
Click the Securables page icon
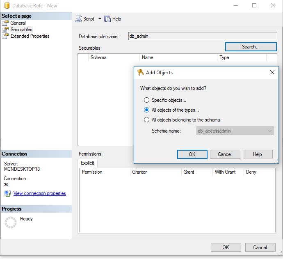tap(5, 30)
